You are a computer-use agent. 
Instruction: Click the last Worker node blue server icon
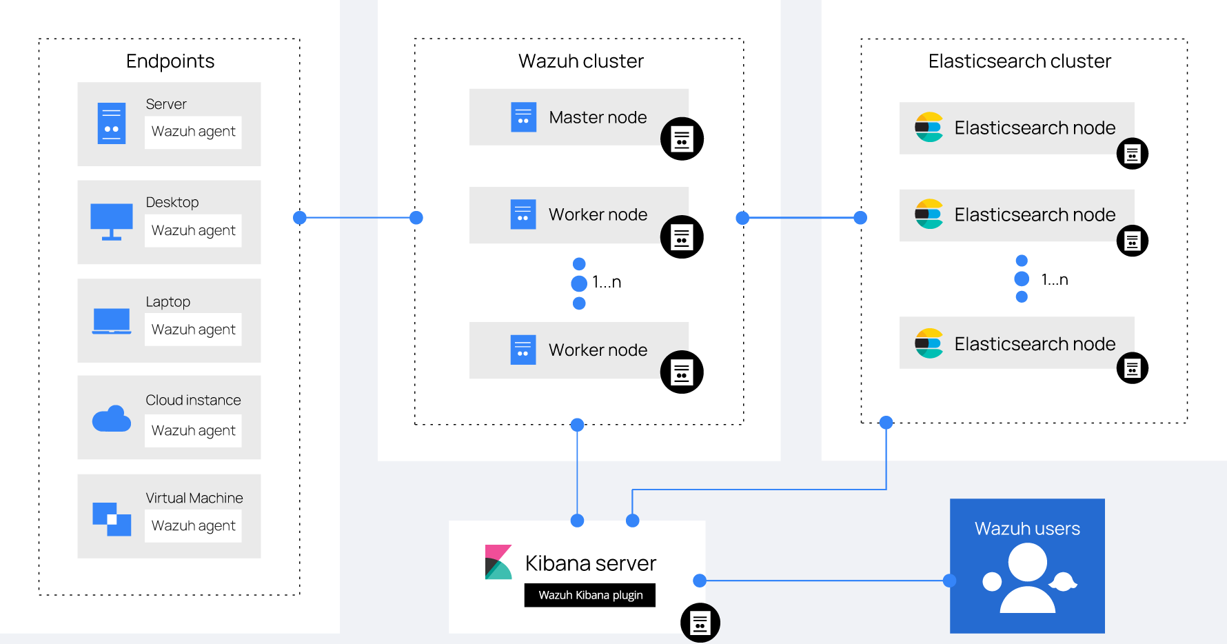(523, 350)
